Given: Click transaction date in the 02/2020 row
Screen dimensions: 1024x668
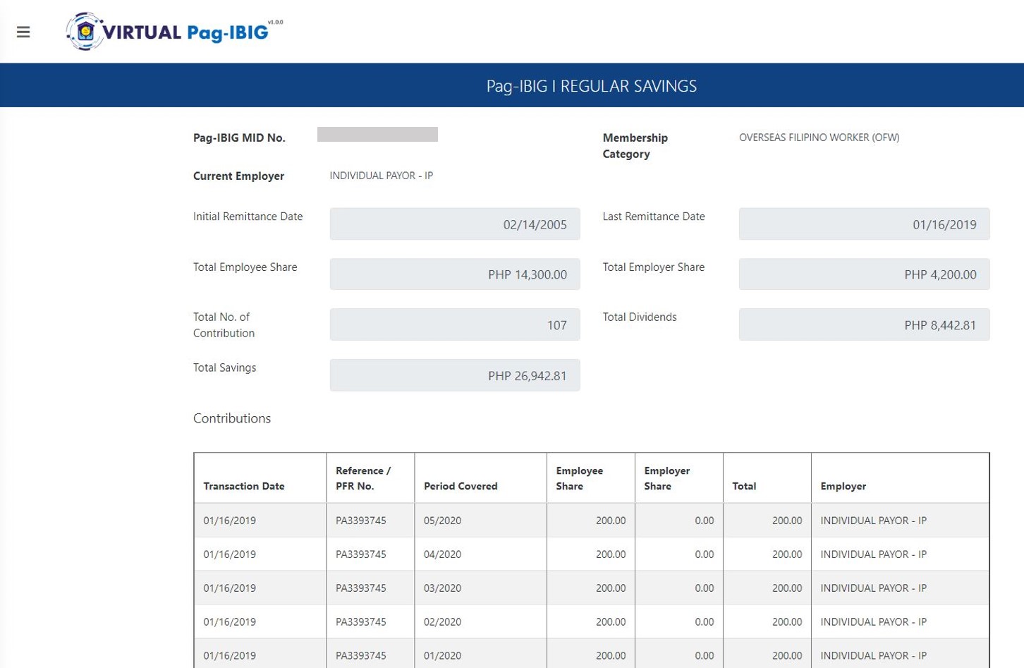Looking at the screenshot, I should click(x=229, y=622).
